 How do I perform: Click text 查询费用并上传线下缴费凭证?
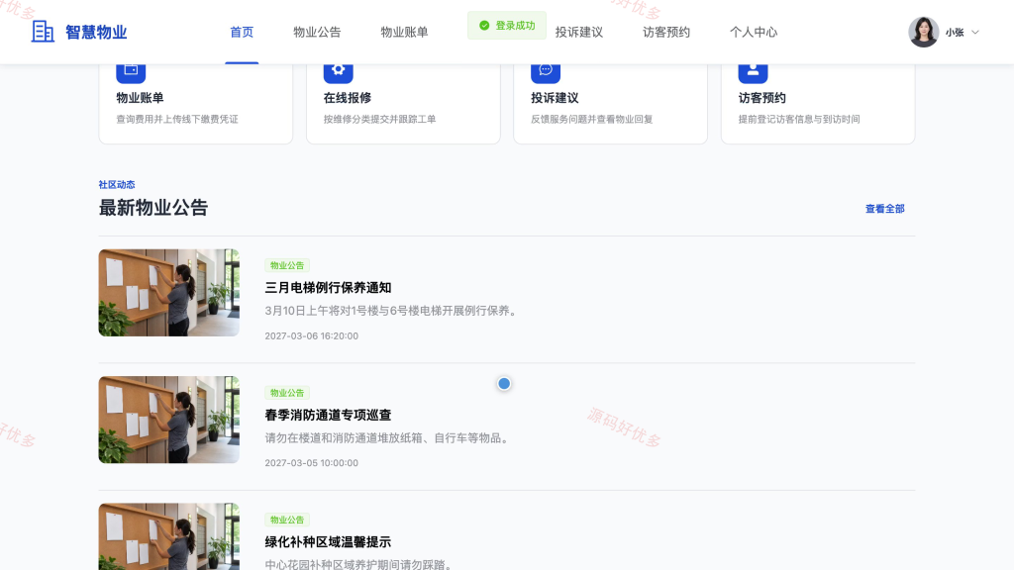coord(177,119)
